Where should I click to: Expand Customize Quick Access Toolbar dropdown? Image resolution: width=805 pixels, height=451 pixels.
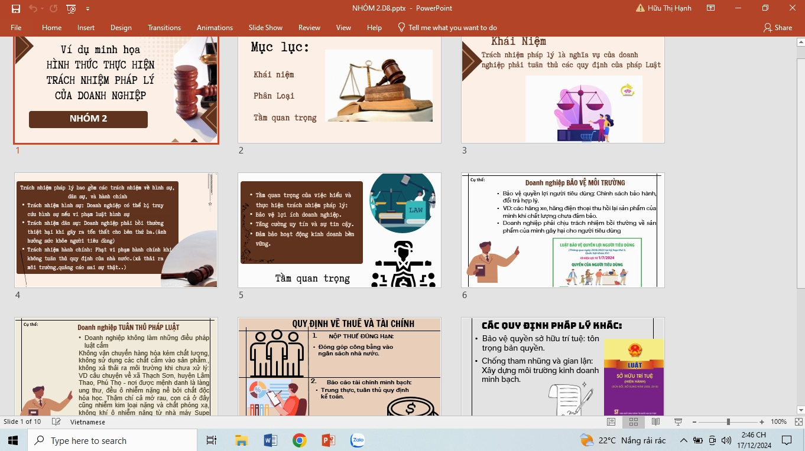point(87,9)
